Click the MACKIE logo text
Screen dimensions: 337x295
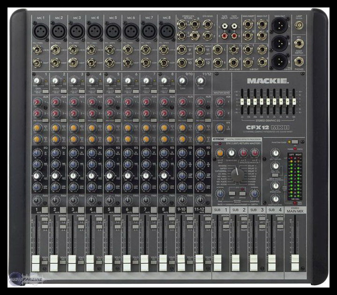(x=268, y=81)
